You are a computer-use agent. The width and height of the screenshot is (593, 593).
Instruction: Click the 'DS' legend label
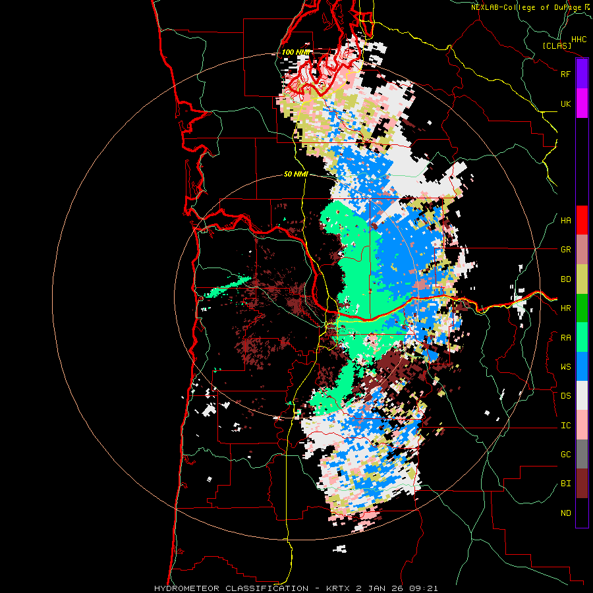(x=565, y=396)
